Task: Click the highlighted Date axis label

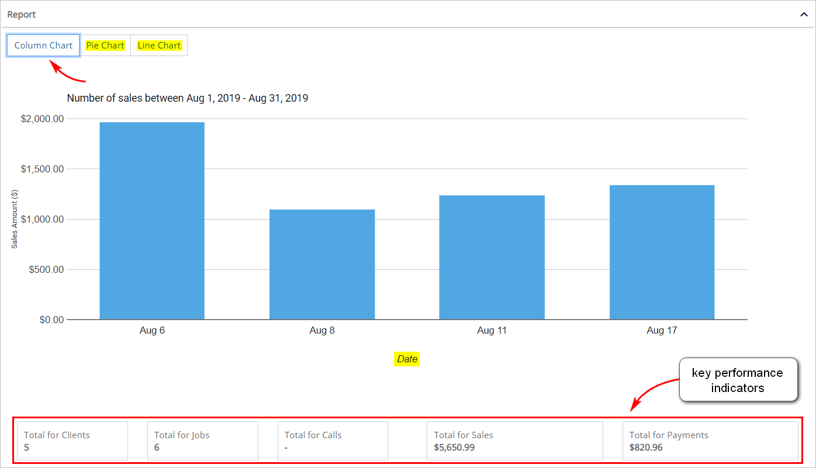Action: coord(407,359)
